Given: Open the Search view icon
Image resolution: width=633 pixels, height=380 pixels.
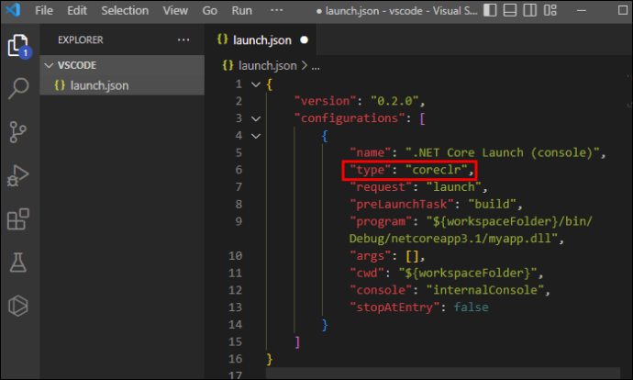Looking at the screenshot, I should pyautogui.click(x=18, y=88).
